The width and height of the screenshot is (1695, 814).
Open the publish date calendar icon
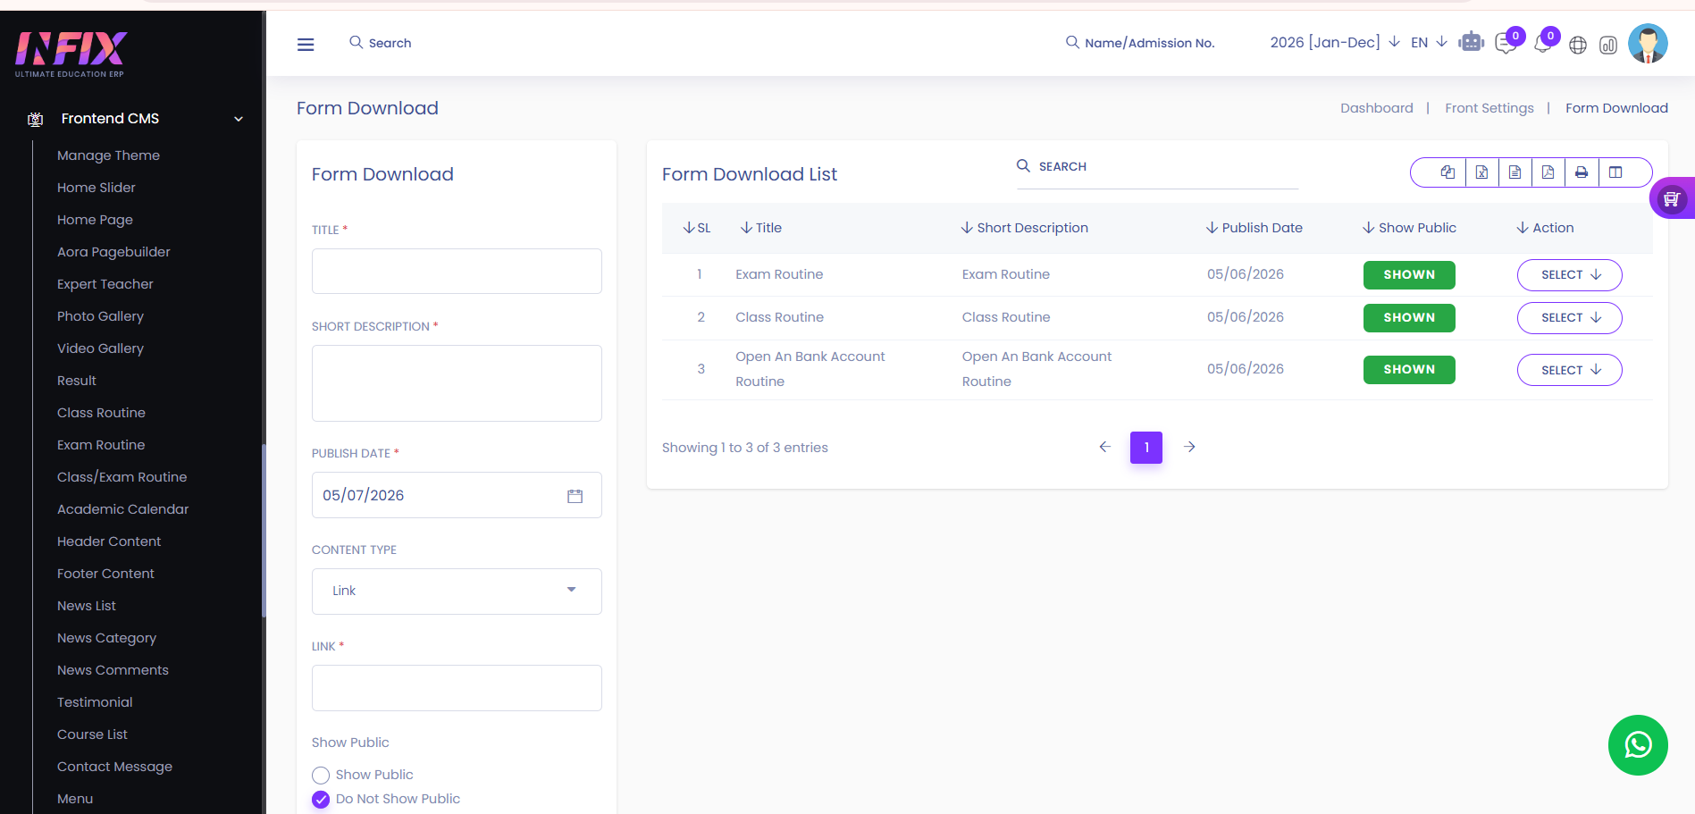(575, 496)
